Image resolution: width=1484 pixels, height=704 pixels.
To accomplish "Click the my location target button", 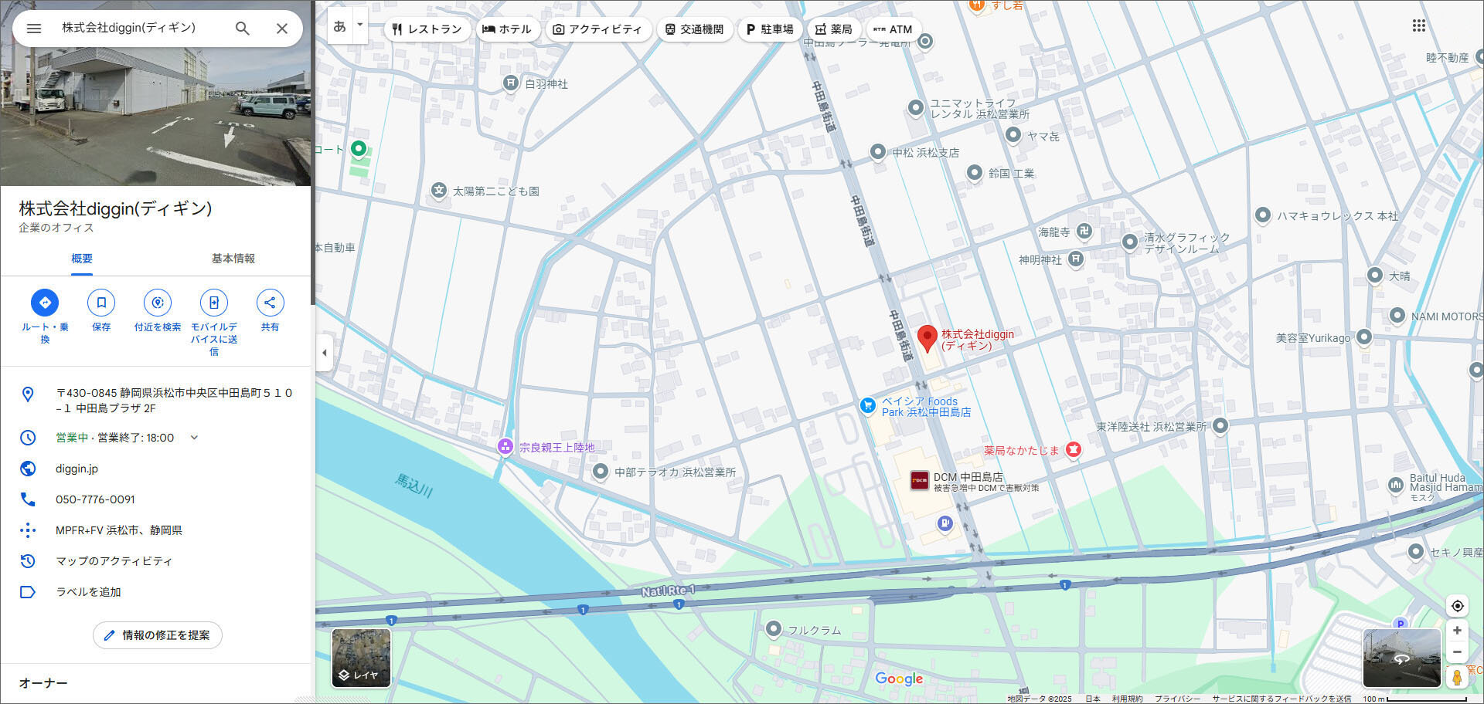I will click(x=1457, y=606).
